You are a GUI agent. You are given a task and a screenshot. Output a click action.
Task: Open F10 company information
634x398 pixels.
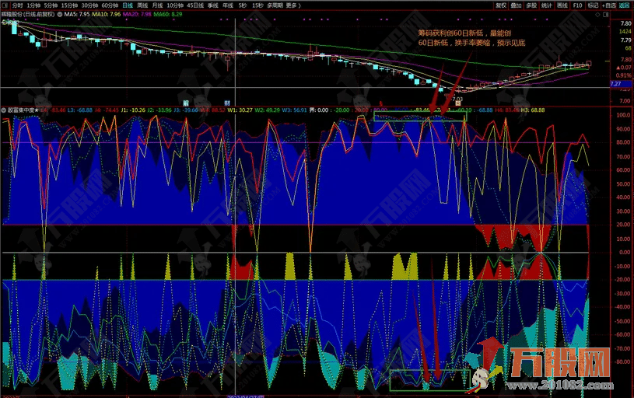click(x=577, y=5)
